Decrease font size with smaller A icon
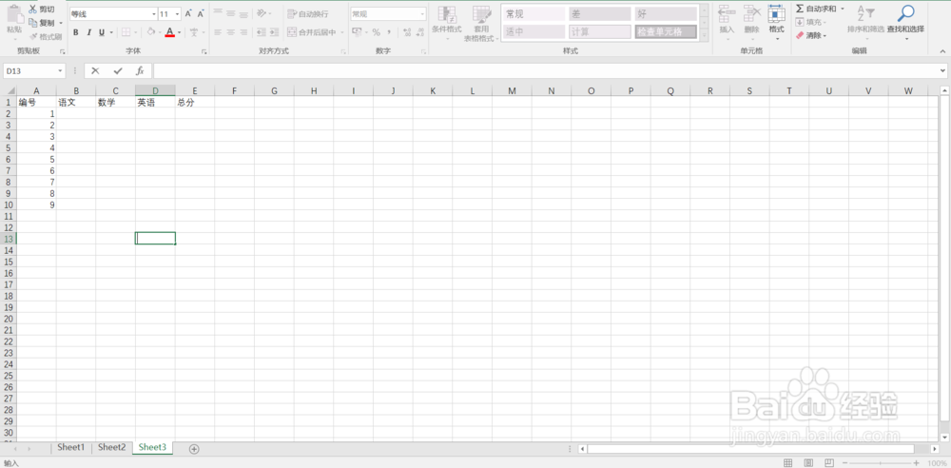This screenshot has width=951, height=468. pyautogui.click(x=200, y=14)
